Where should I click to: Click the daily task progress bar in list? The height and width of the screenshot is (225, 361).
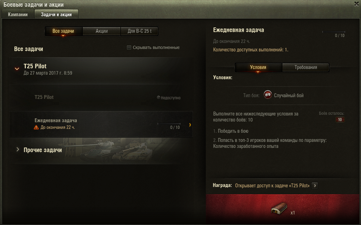point(169,124)
